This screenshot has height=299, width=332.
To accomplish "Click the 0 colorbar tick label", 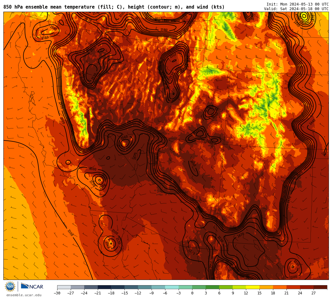I will (x=192, y=293).
